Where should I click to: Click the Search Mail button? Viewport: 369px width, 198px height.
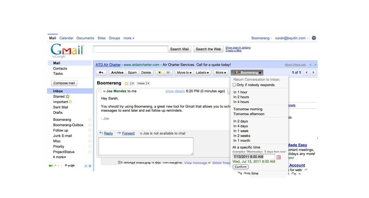click(x=179, y=49)
